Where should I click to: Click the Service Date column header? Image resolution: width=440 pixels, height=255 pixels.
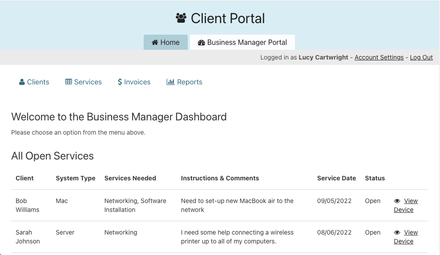click(336, 178)
